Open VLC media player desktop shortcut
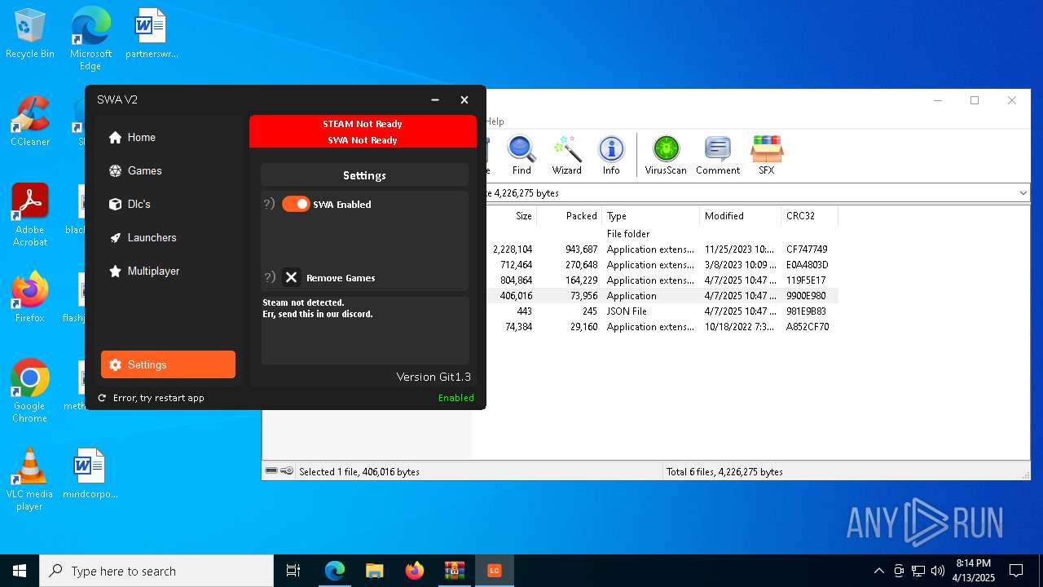 click(30, 479)
